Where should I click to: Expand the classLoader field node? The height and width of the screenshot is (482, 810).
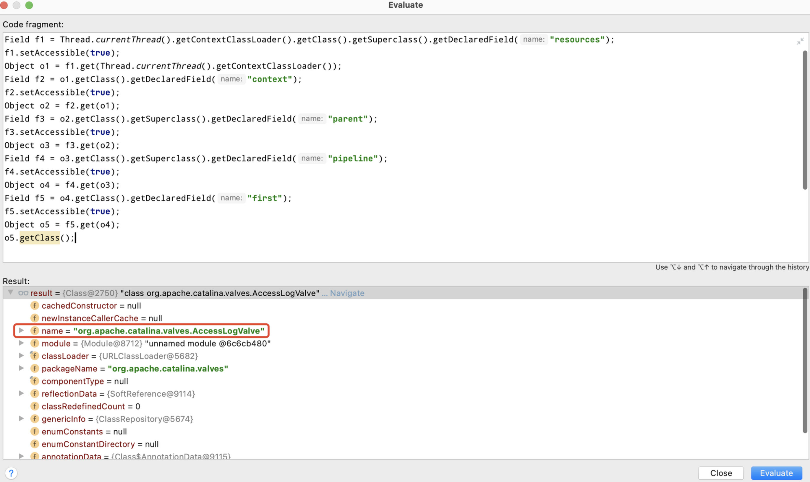21,355
